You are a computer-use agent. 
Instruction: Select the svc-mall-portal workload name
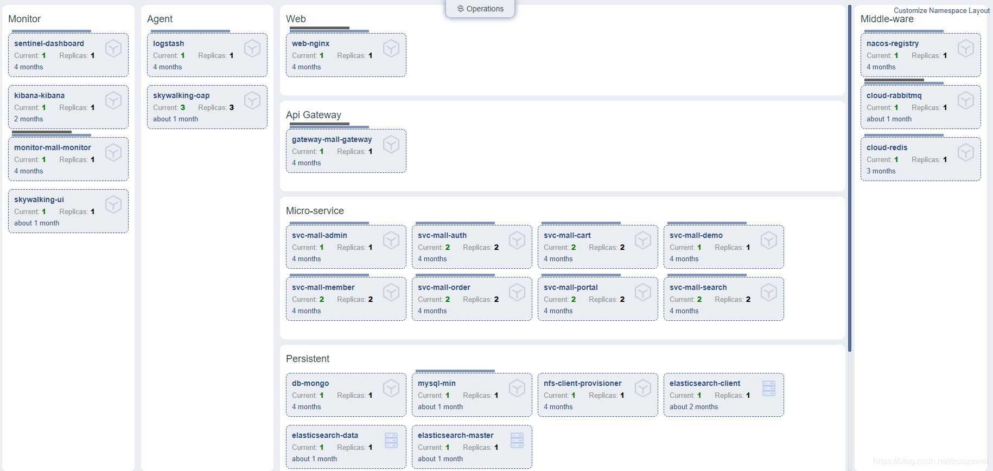click(x=571, y=287)
